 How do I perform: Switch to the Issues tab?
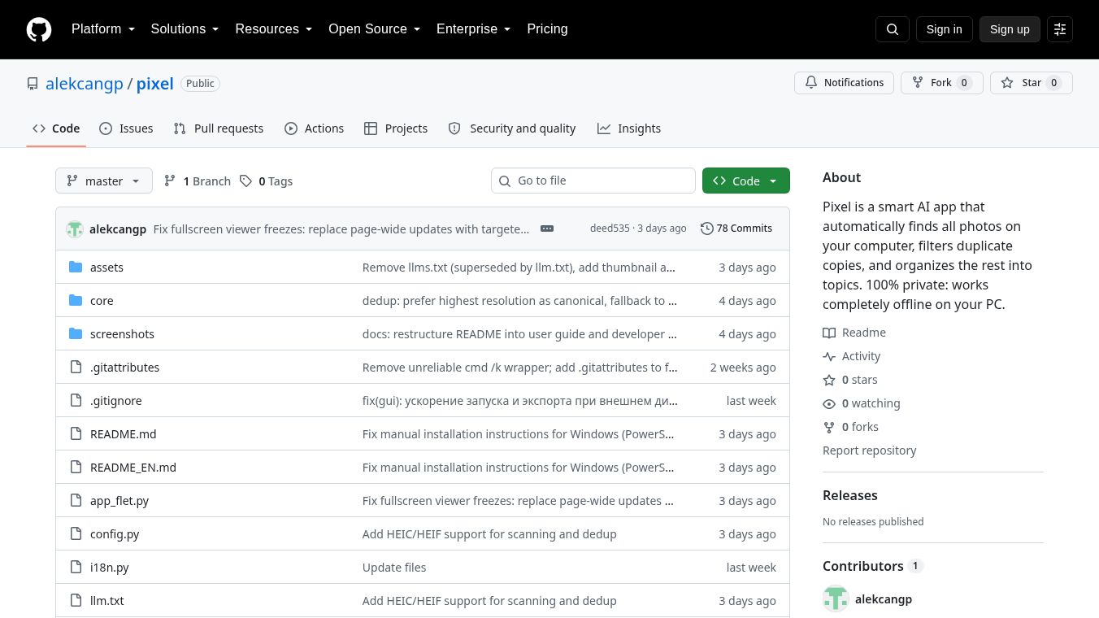click(x=126, y=128)
